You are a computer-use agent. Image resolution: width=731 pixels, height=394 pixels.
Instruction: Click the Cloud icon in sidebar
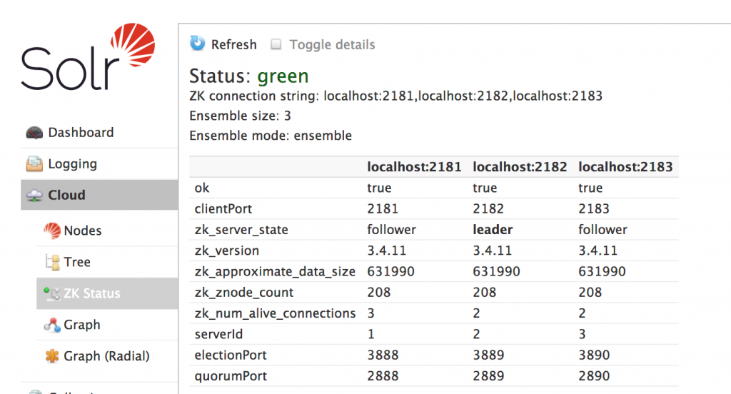[34, 196]
